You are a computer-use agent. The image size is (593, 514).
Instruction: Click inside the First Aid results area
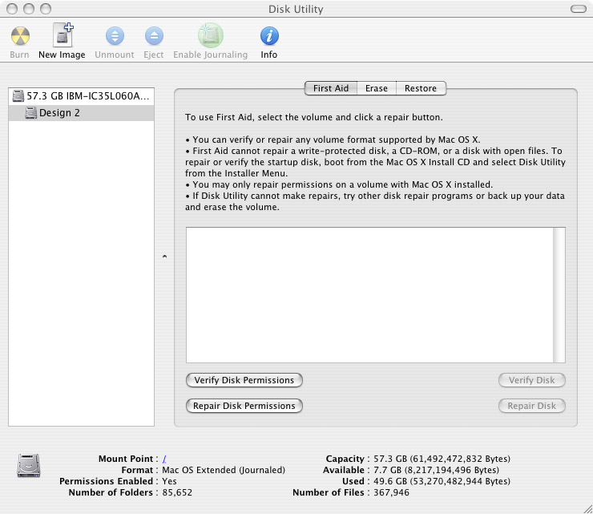click(x=369, y=295)
